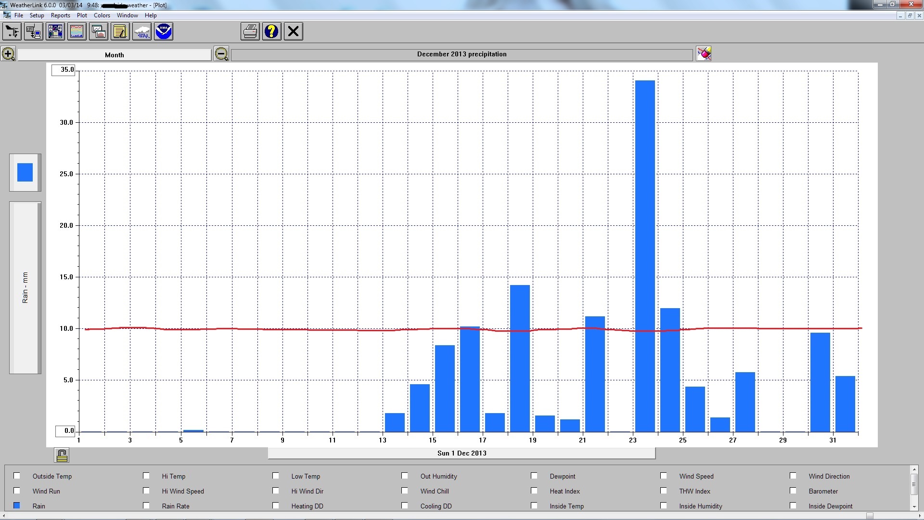Enable the Outside Temp checkbox
Viewport: 924px width, 520px height.
(17, 476)
